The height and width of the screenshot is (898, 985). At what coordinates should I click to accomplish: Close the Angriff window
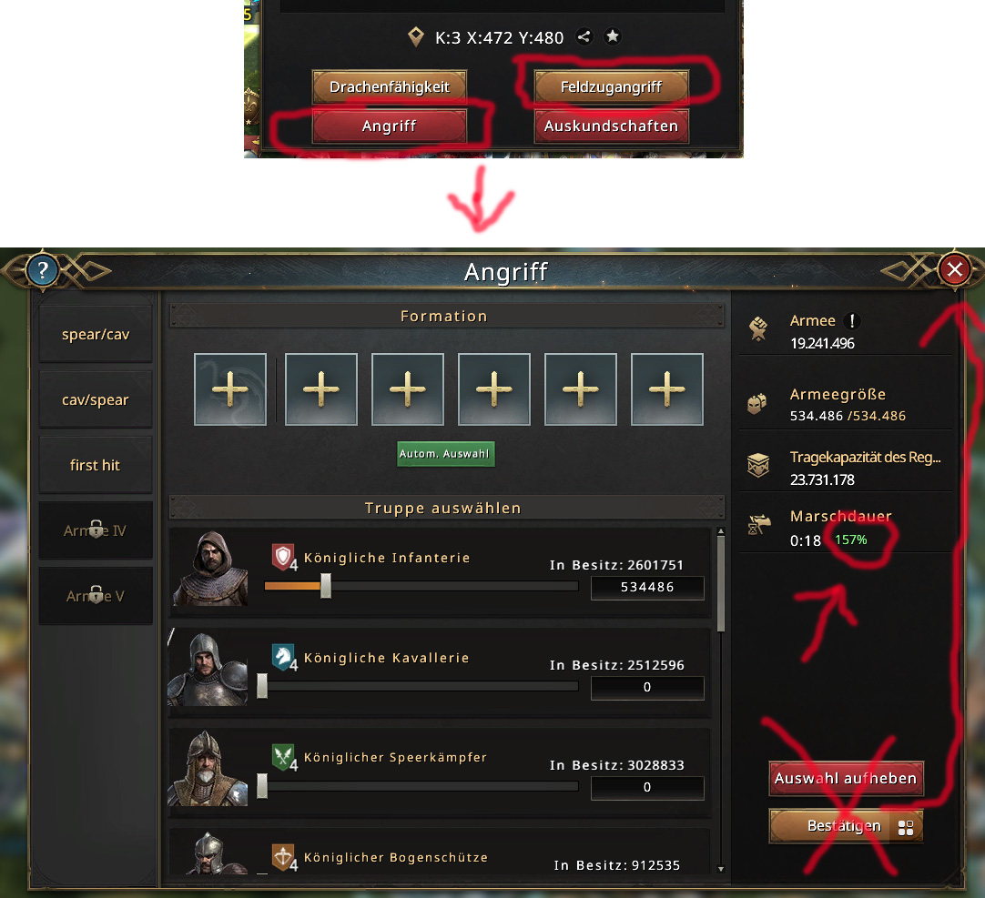955,270
